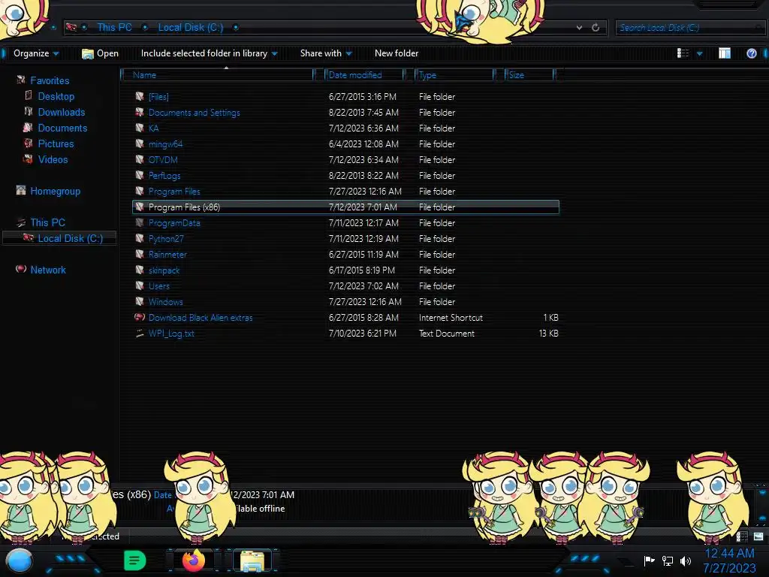
Task: Click the Users folder icon
Action: [x=140, y=285]
